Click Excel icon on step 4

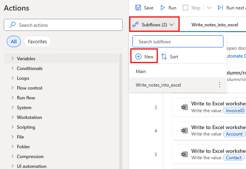tap(184, 131)
